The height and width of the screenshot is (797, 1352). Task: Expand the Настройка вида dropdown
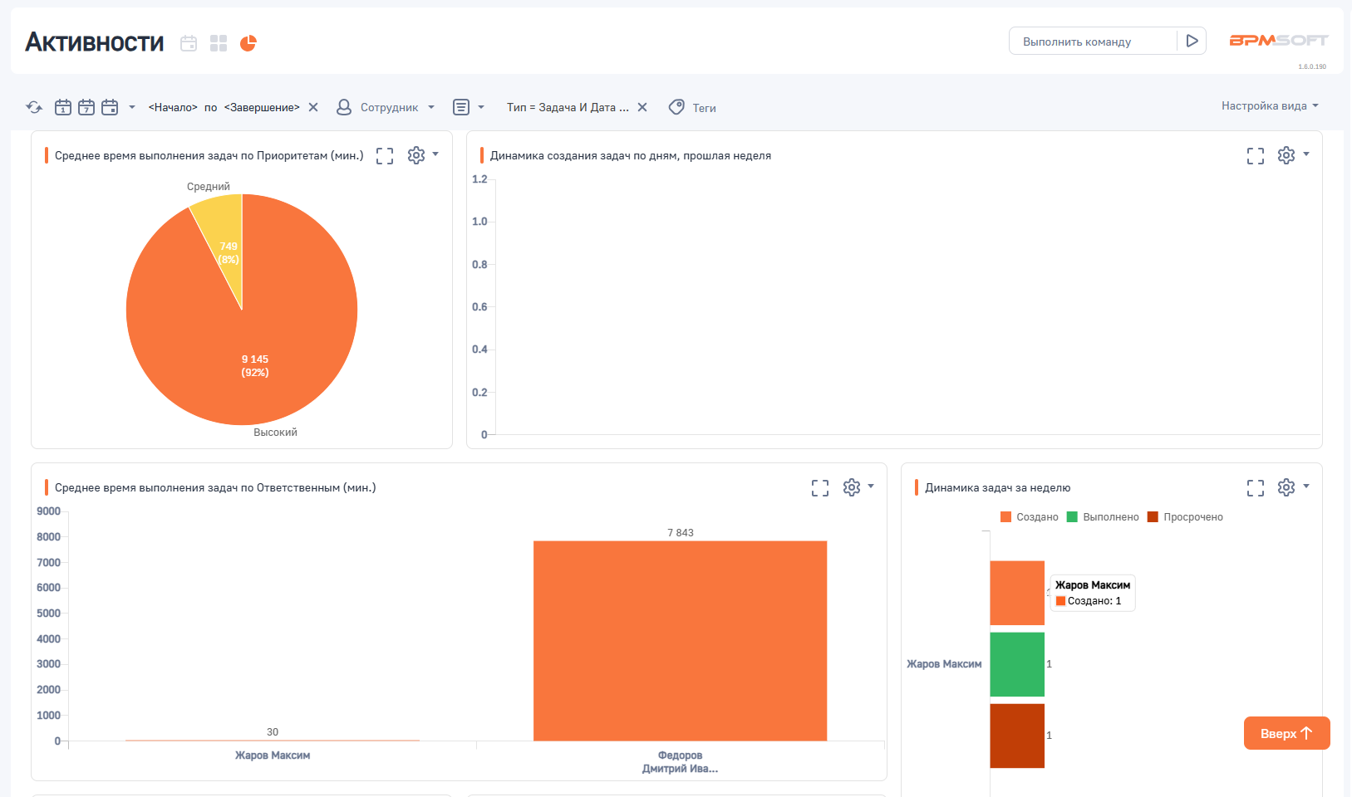1269,105
